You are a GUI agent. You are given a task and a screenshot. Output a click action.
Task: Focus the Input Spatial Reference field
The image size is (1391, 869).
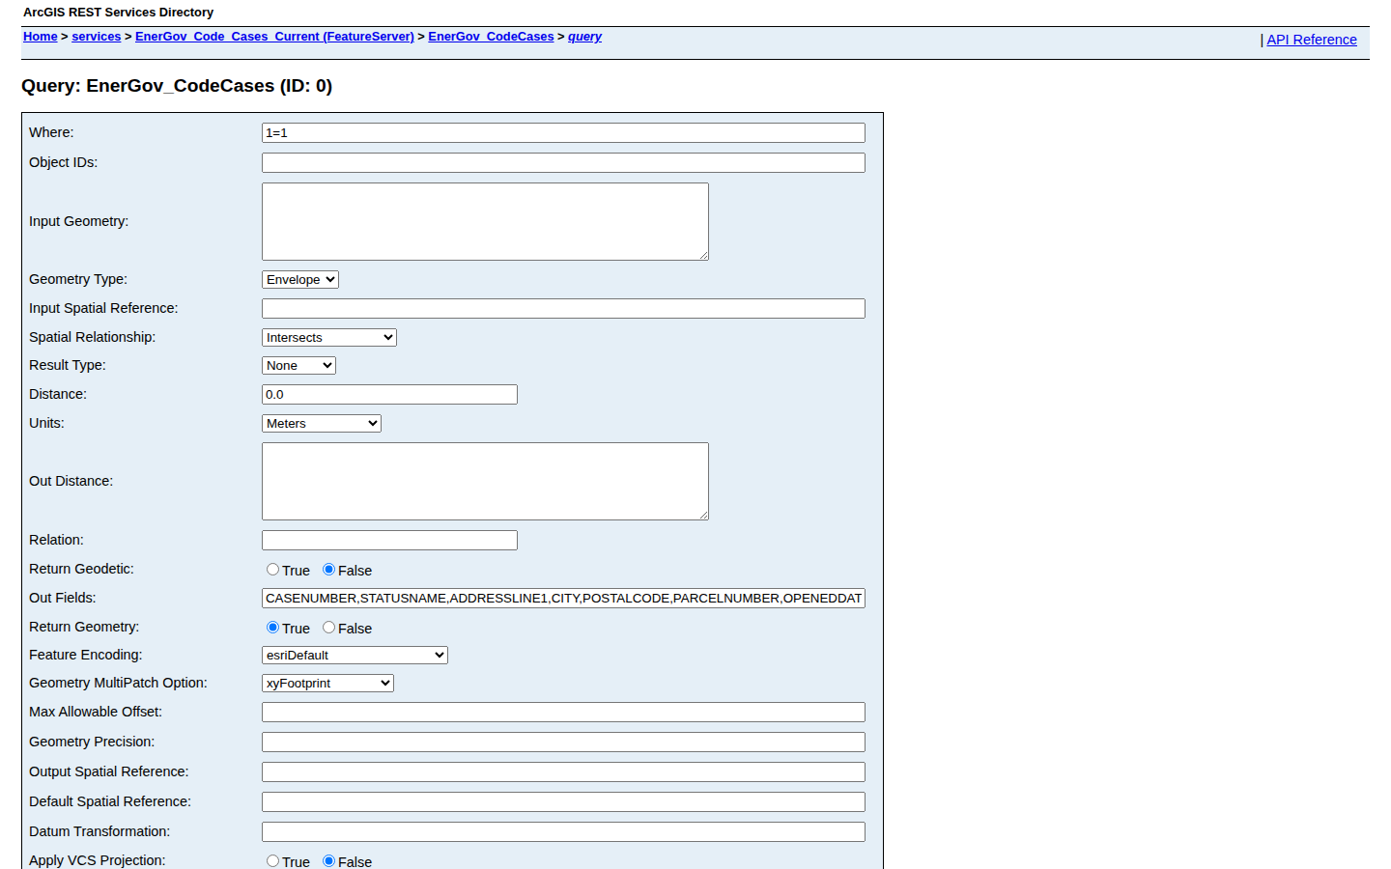[x=563, y=308]
